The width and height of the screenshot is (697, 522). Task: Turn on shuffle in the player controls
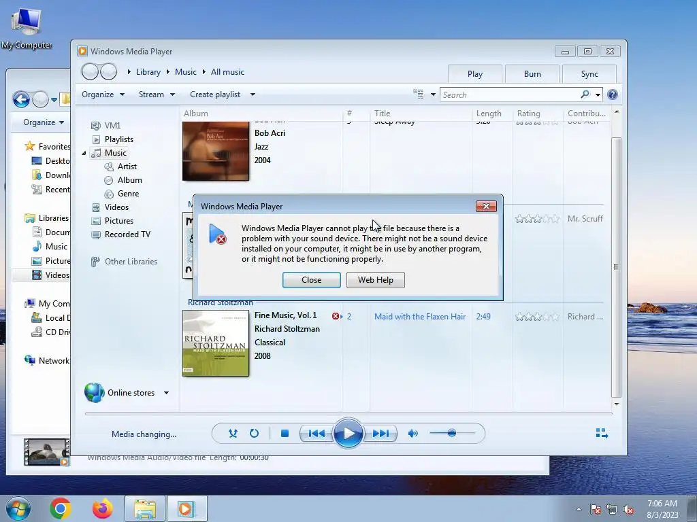pyautogui.click(x=233, y=433)
